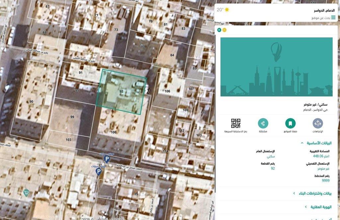Click the teal skyline banner image
Viewport: 340px width, 220px height.
[276, 67]
